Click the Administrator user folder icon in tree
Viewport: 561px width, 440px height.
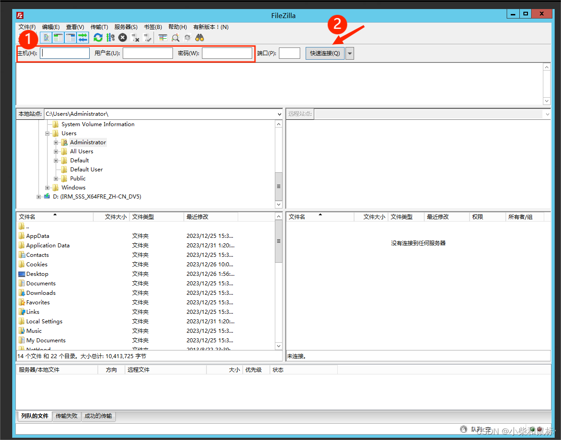(x=64, y=142)
